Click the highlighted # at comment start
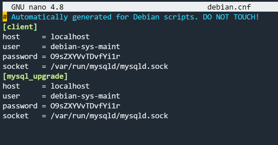 click(5, 17)
